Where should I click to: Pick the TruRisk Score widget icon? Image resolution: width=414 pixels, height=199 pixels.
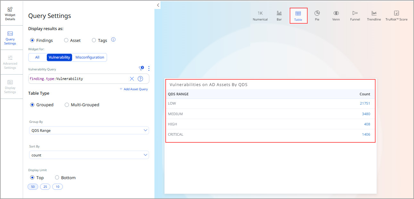click(396, 13)
